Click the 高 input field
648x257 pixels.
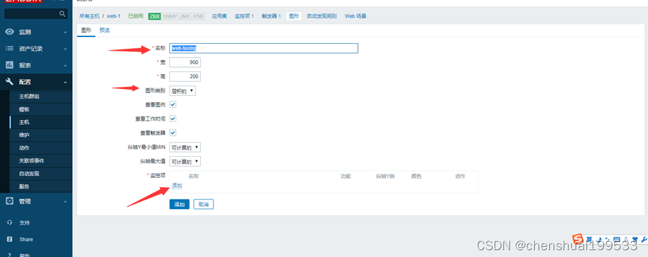[x=185, y=77]
